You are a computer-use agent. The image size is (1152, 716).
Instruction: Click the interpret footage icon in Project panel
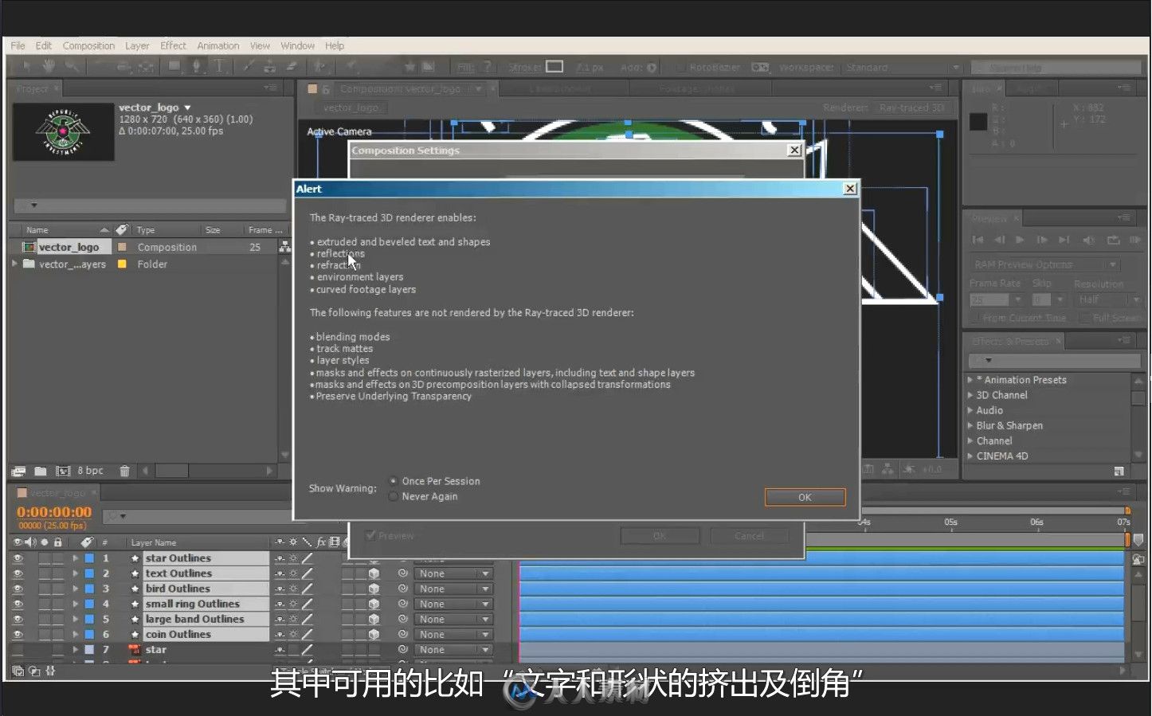[x=19, y=471]
